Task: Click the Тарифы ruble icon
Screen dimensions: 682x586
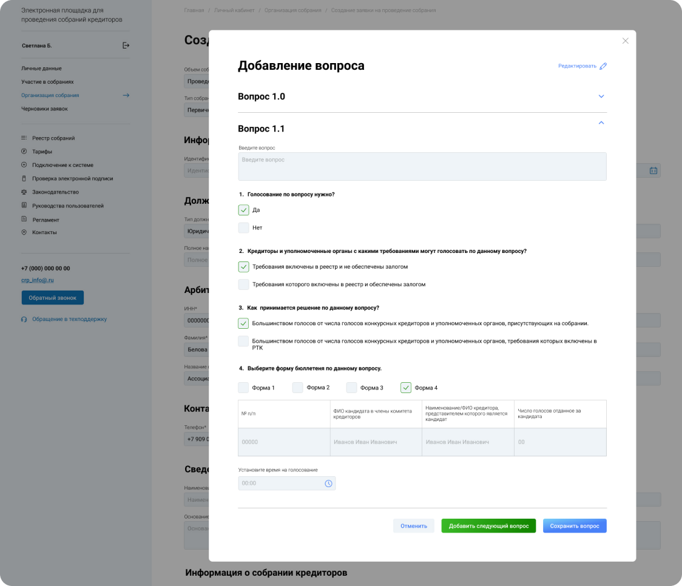Action: (x=24, y=152)
